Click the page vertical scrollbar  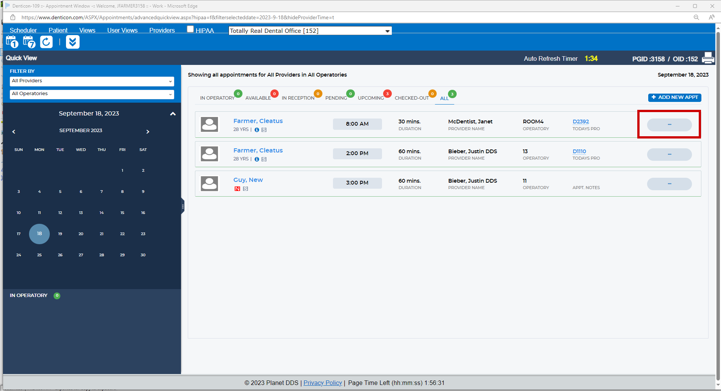tap(718, 206)
